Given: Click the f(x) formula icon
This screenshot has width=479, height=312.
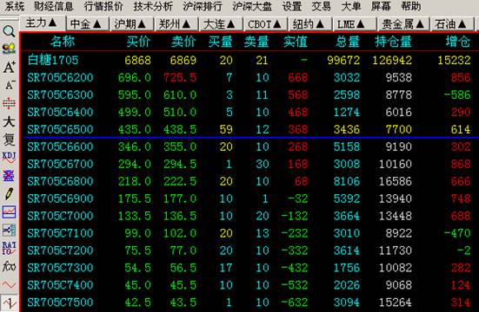Looking at the screenshot, I should click(9, 266).
